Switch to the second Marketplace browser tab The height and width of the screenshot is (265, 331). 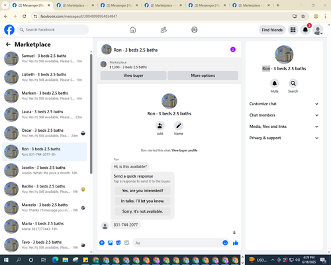pyautogui.click(x=164, y=5)
